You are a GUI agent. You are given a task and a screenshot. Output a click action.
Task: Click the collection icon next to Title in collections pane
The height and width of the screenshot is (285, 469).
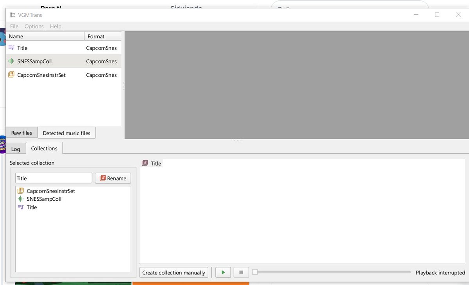[145, 163]
